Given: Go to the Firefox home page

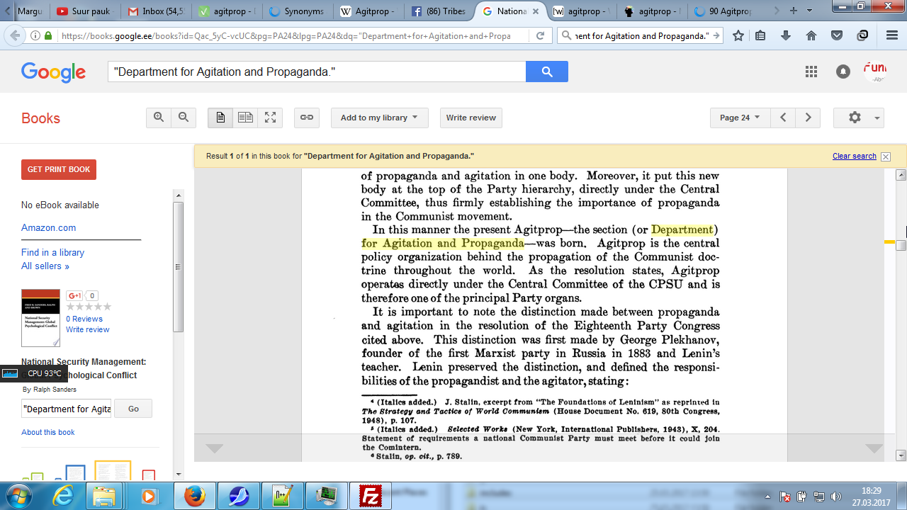Looking at the screenshot, I should [x=811, y=36].
